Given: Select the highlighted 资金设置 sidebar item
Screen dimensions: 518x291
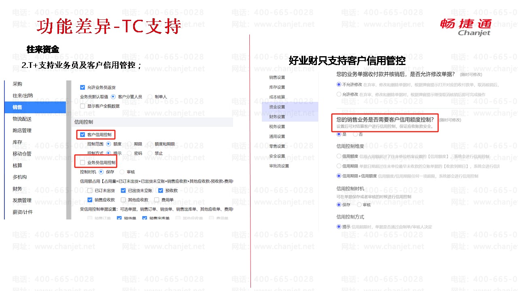Looking at the screenshot, I should (290, 107).
